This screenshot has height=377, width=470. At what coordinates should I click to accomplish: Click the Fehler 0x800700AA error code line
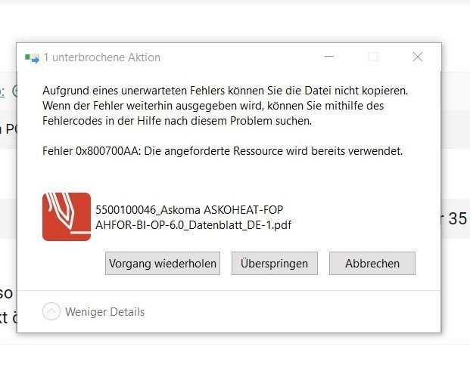click(223, 151)
